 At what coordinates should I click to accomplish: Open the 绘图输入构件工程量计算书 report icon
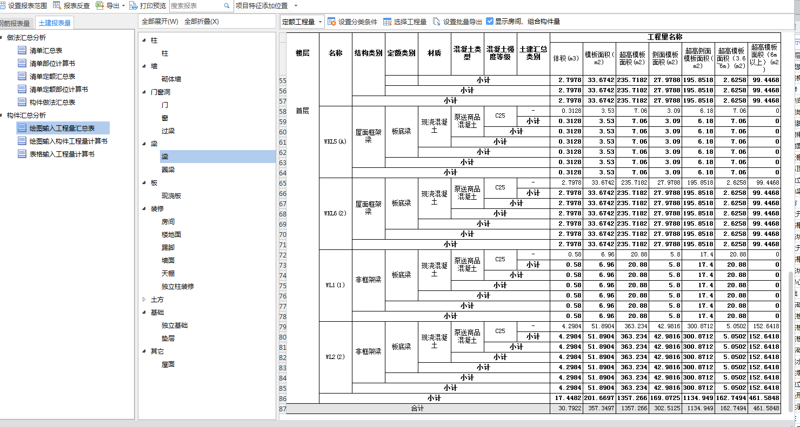pyautogui.click(x=22, y=141)
